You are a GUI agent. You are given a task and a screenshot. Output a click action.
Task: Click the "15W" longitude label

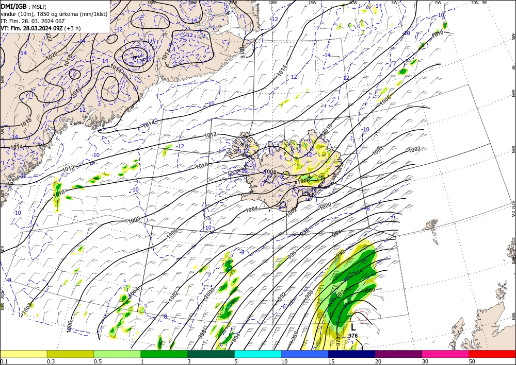pyautogui.click(x=312, y=3)
